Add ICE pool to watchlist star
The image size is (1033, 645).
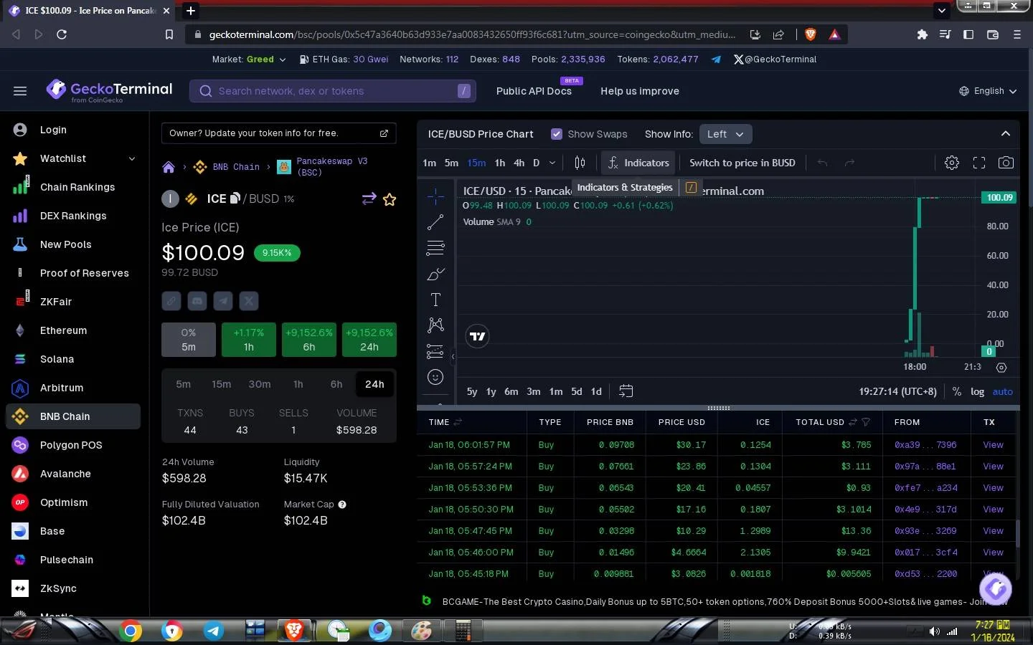pyautogui.click(x=390, y=199)
